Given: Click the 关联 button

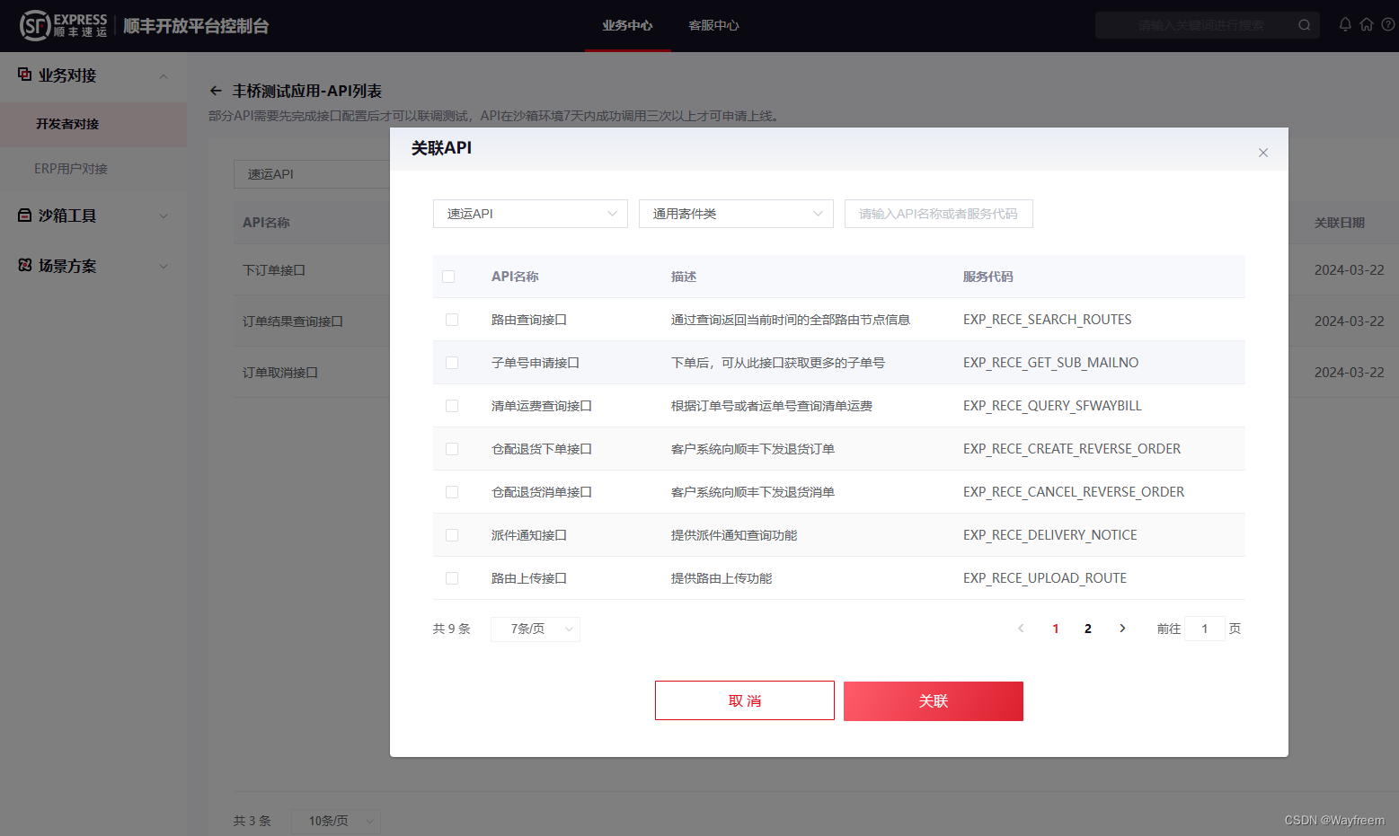Looking at the screenshot, I should [934, 700].
